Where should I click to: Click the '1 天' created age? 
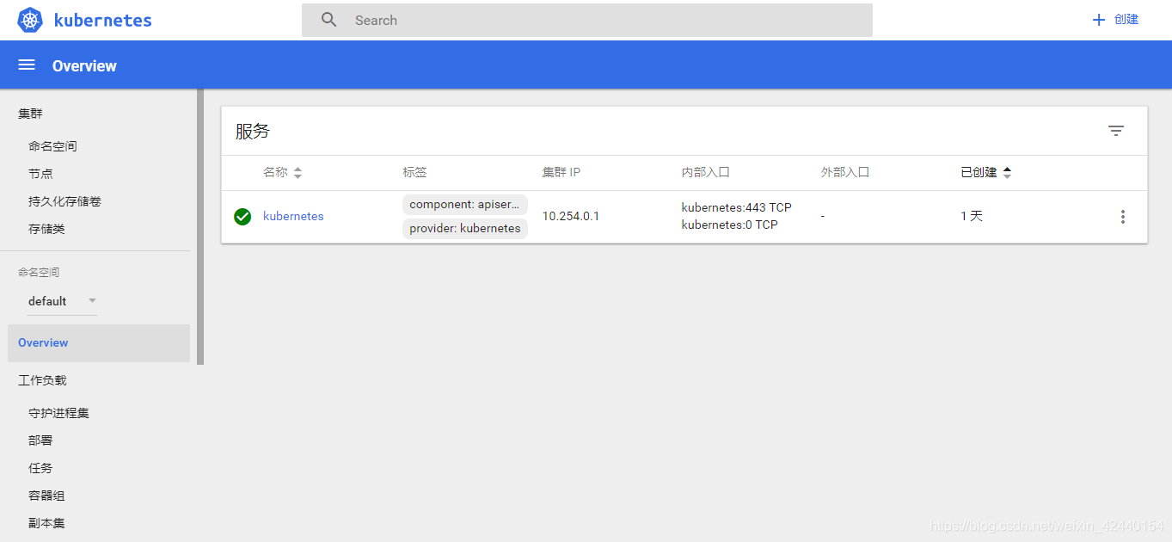[972, 216]
